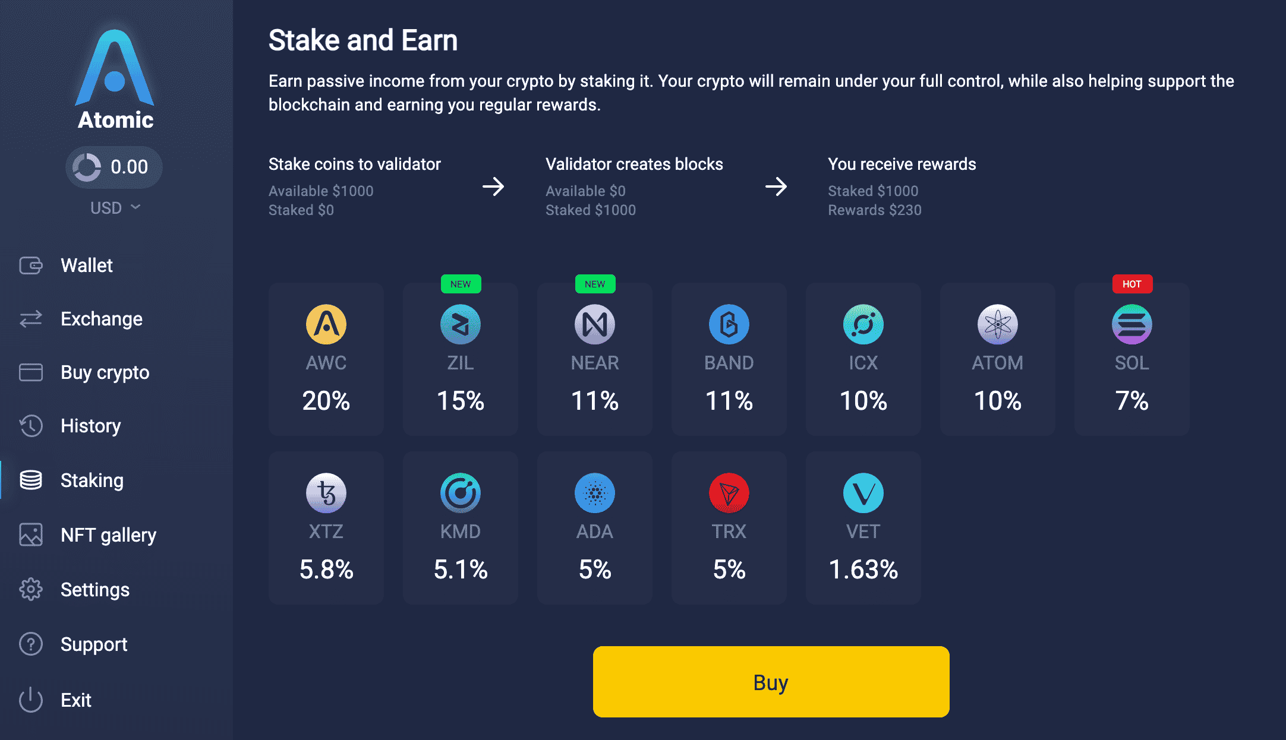Open the Buy crypto page
Viewport: 1286px width, 740px height.
pos(105,372)
